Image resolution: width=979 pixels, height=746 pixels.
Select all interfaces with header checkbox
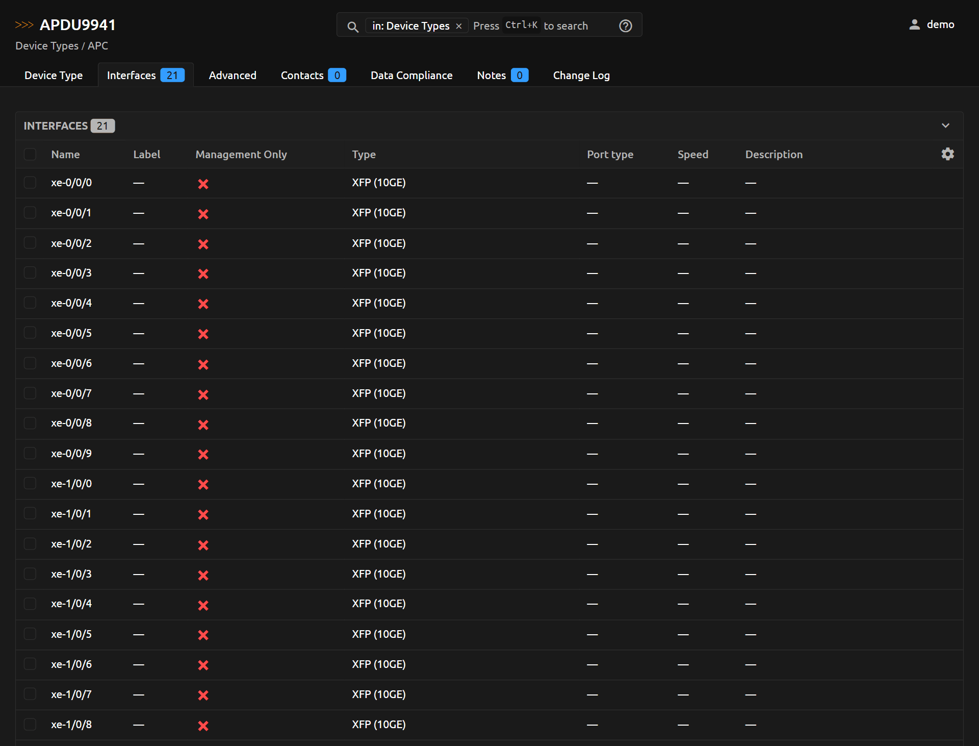[30, 154]
